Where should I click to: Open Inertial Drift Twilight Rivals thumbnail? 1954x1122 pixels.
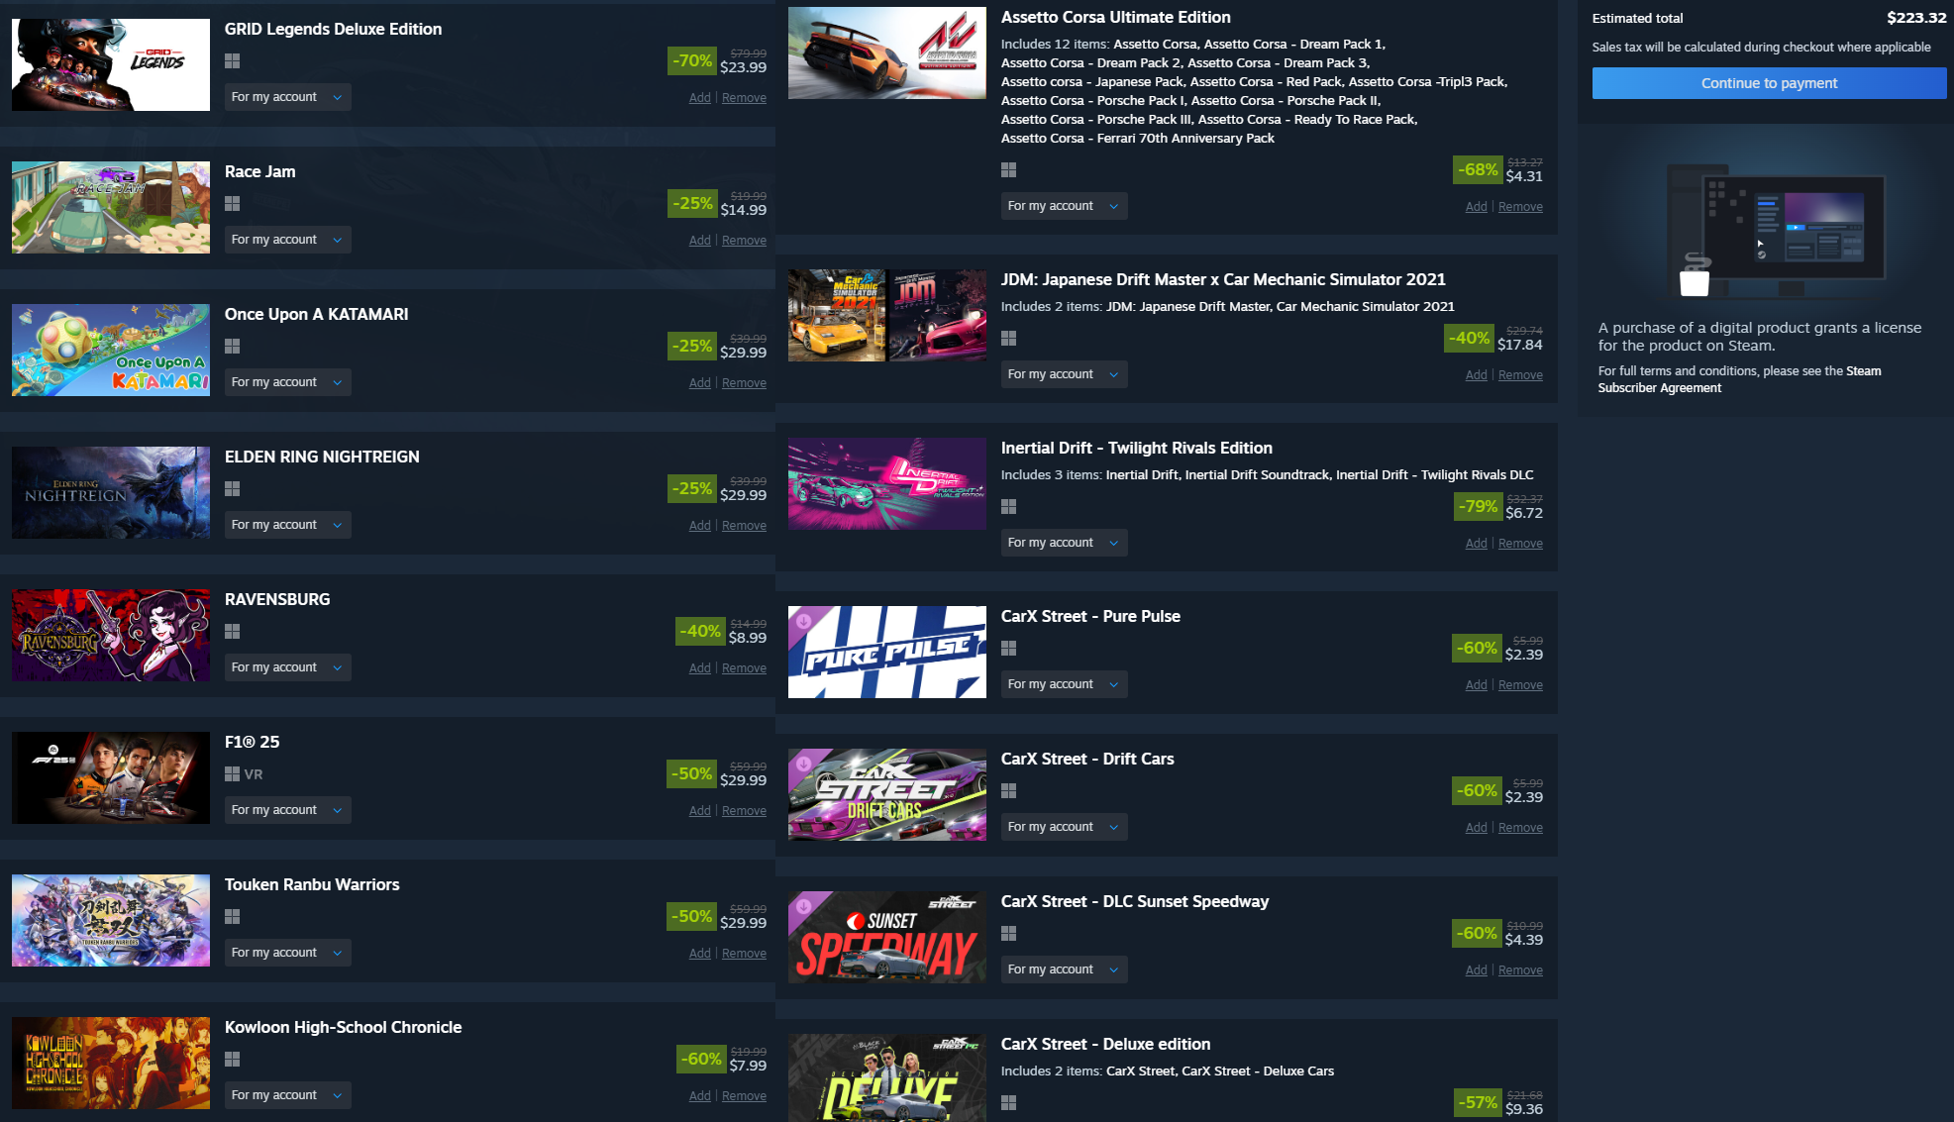[887, 483]
